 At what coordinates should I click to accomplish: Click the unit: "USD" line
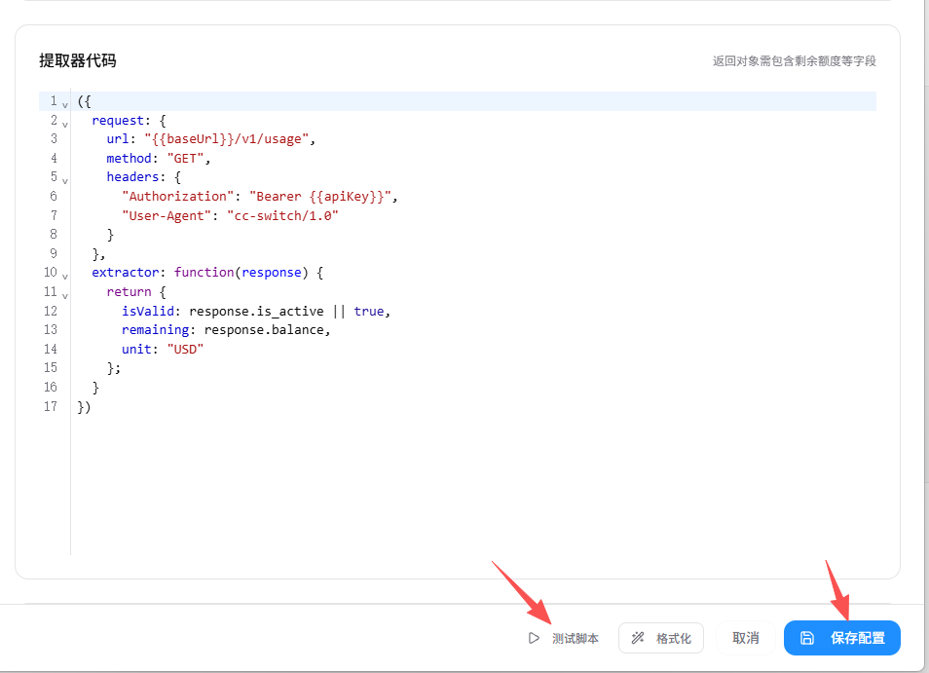pos(163,349)
